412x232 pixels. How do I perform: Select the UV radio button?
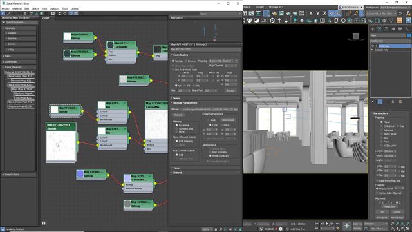(x=176, y=86)
